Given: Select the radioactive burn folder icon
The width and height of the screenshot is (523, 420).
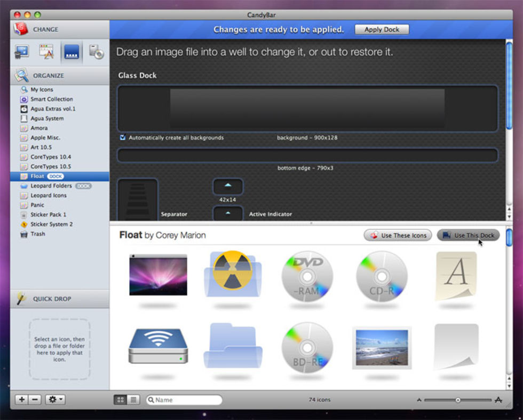Looking at the screenshot, I should (x=233, y=275).
